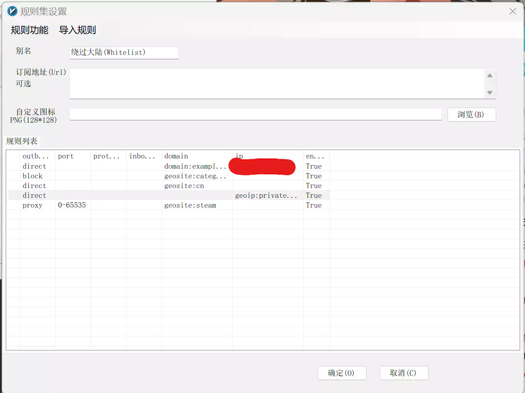Open the 导入规则 menu

(x=77, y=30)
